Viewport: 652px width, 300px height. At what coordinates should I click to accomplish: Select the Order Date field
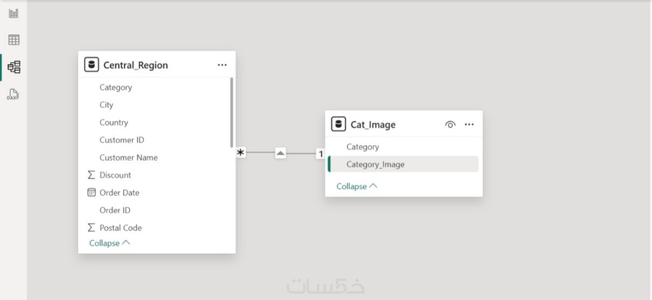119,193
